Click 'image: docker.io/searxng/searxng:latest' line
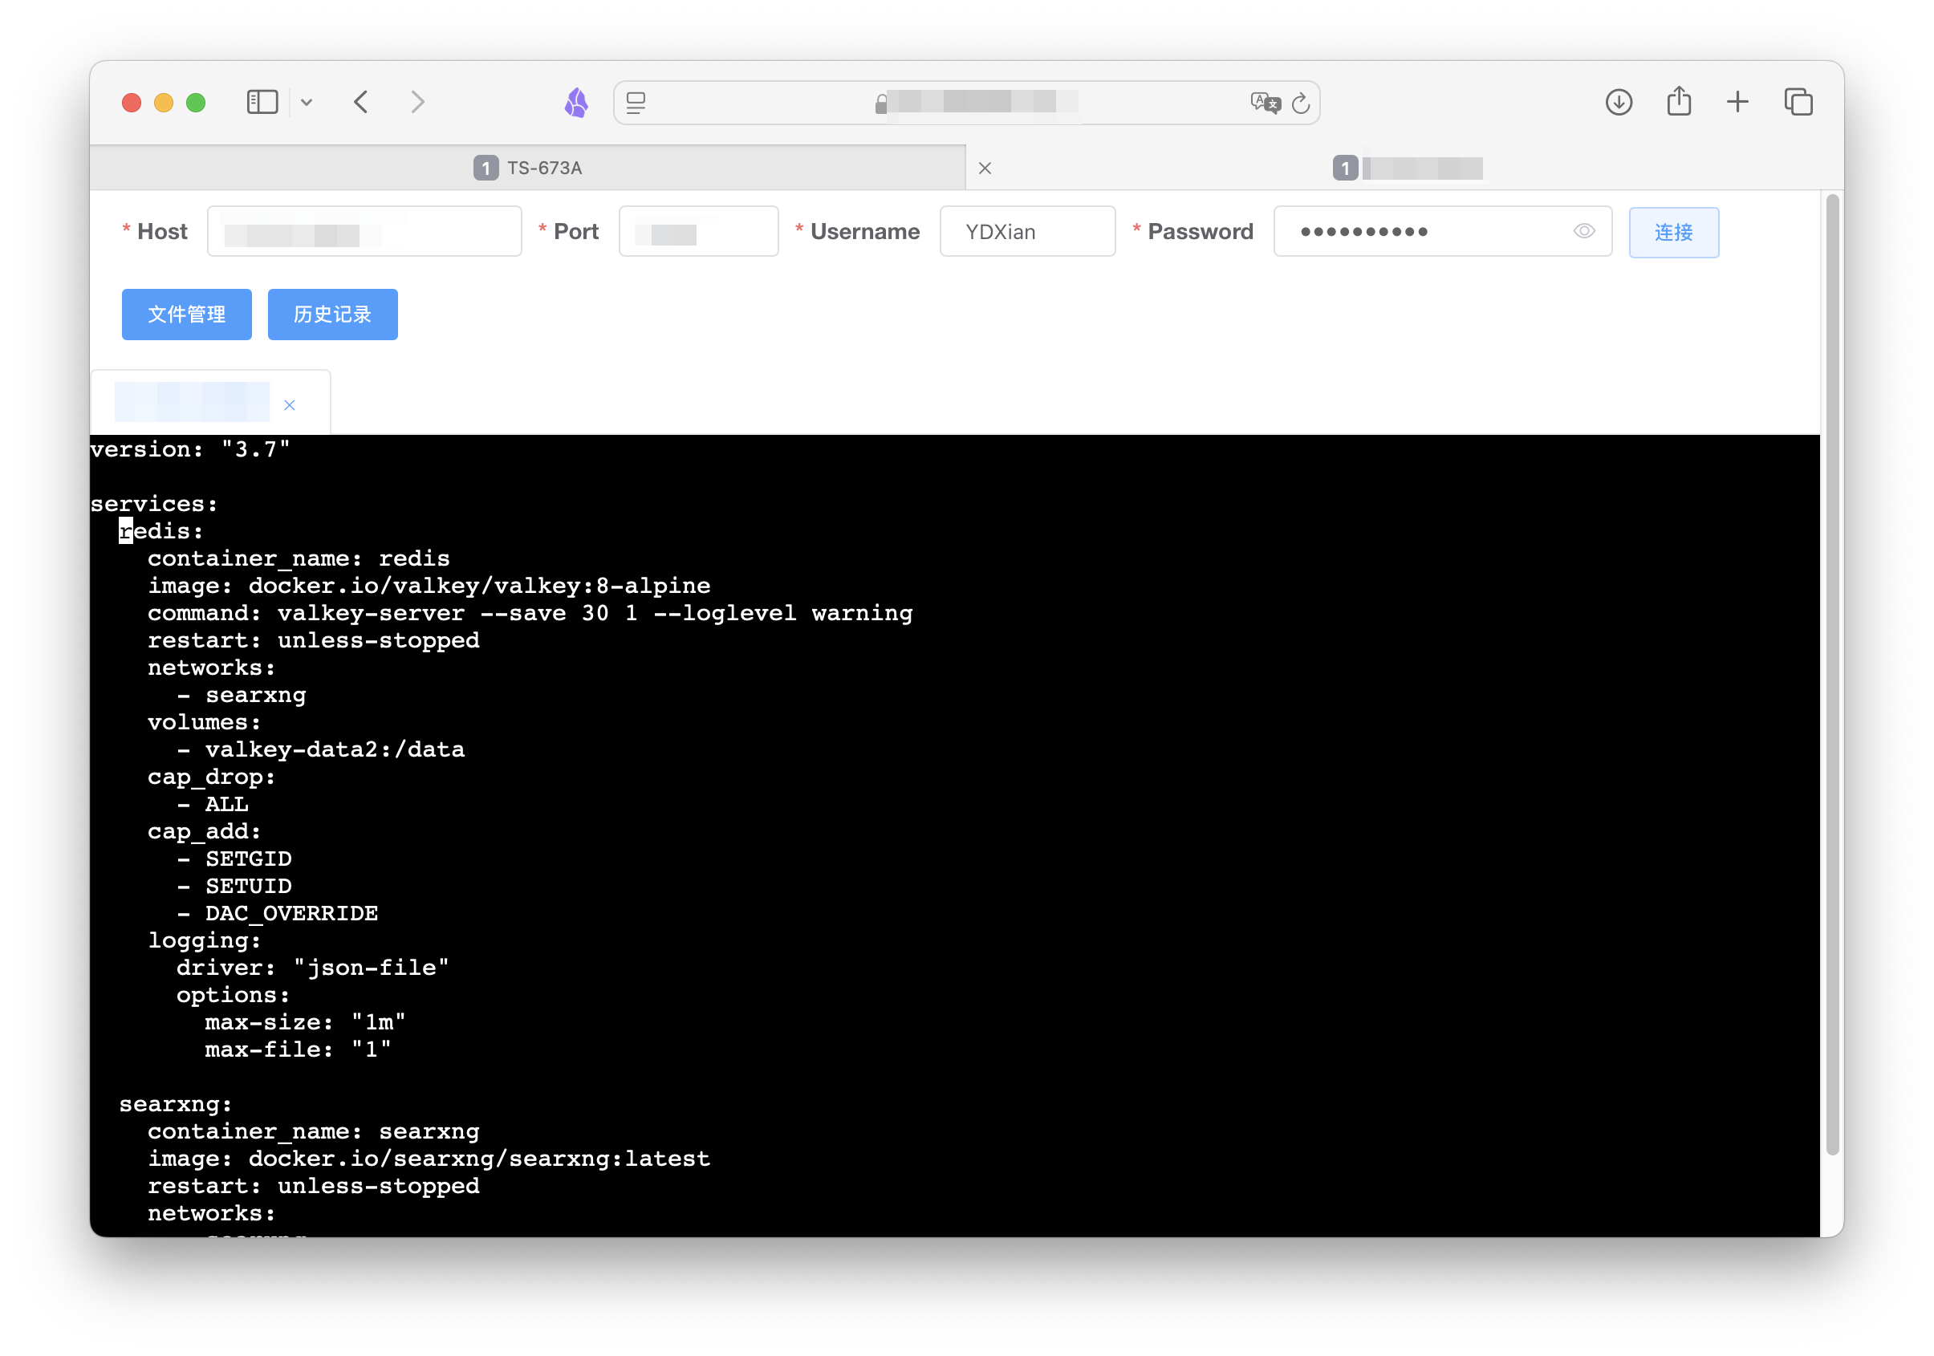The image size is (1934, 1356). (x=429, y=1159)
